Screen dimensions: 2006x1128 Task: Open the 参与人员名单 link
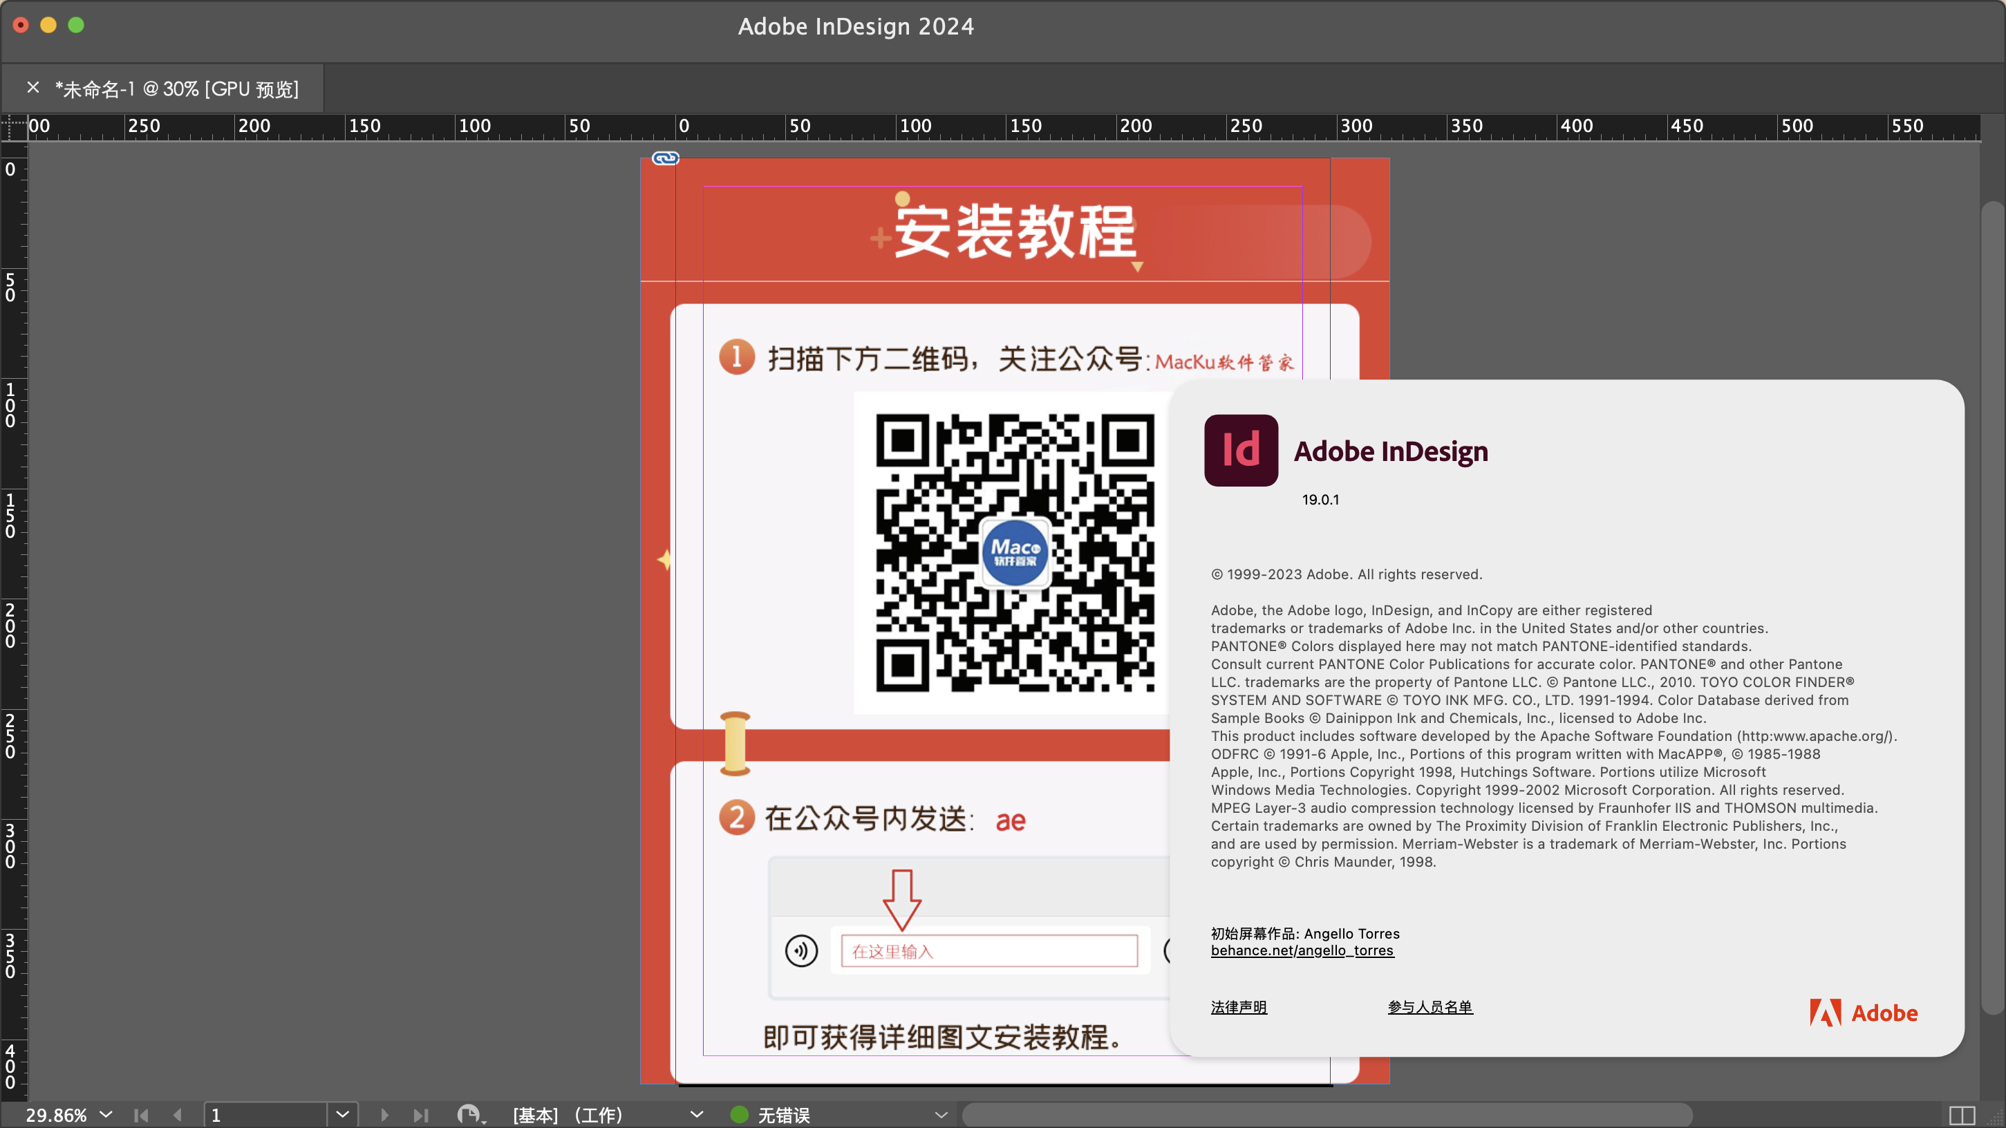1429,1006
